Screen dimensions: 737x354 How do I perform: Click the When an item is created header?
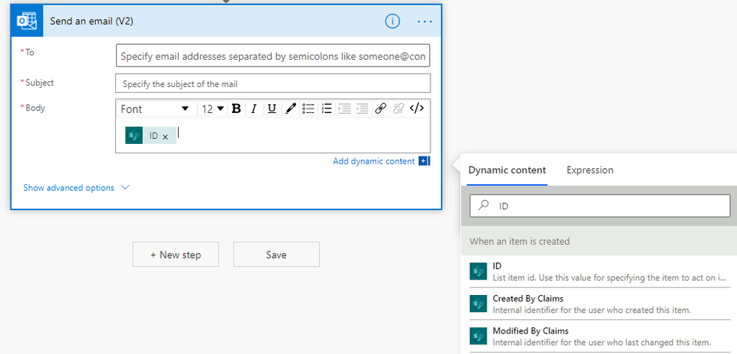[x=599, y=241]
